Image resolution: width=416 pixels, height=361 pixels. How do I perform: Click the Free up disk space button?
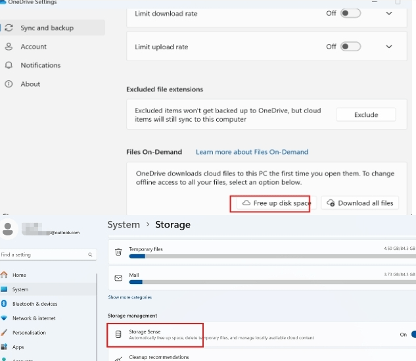[x=277, y=203]
